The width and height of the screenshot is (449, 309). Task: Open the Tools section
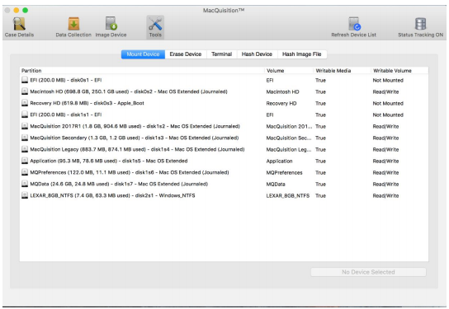click(155, 27)
